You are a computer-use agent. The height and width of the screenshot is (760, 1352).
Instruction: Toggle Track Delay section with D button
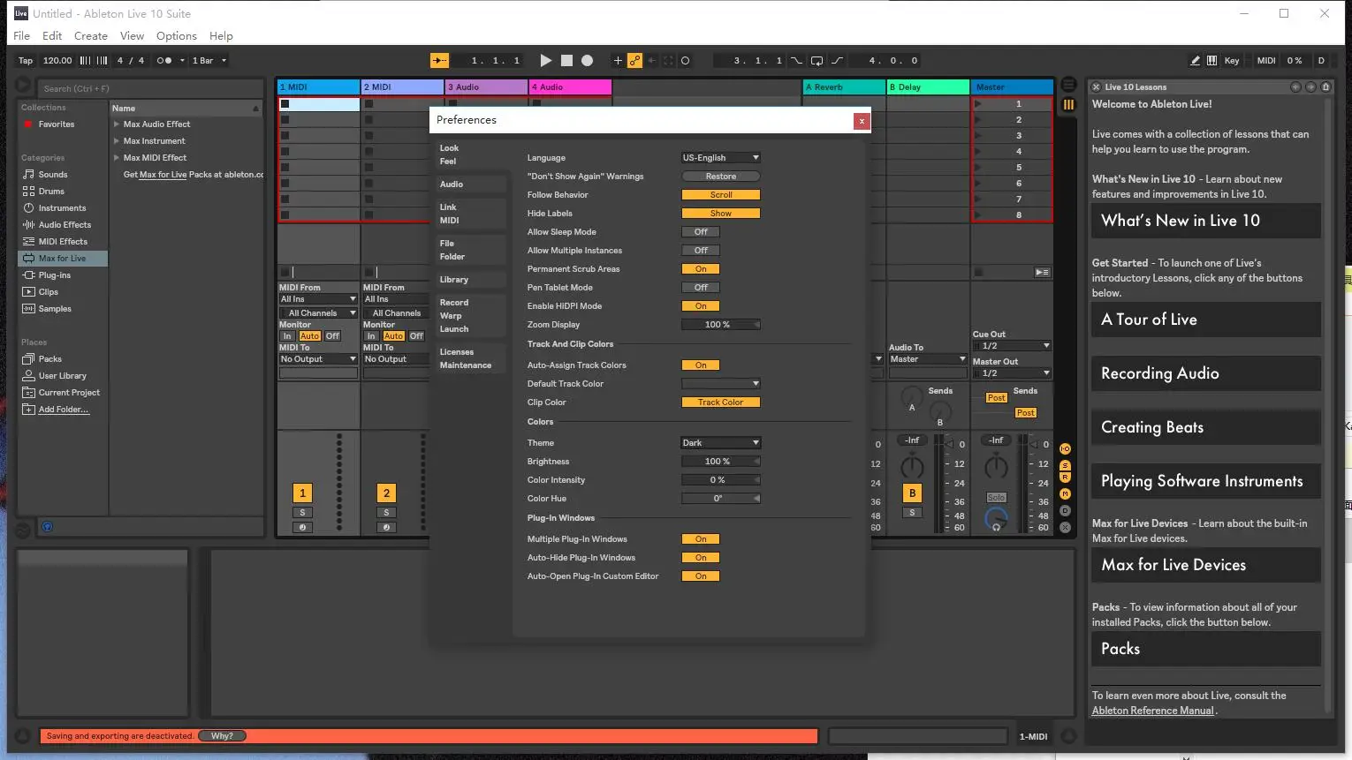pyautogui.click(x=1065, y=510)
